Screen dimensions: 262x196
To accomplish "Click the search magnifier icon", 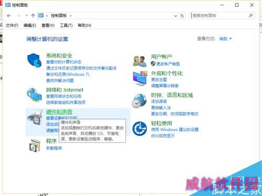I will point(250,16).
